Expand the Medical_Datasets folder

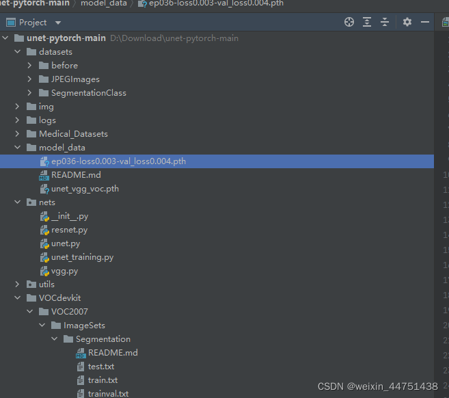click(17, 133)
